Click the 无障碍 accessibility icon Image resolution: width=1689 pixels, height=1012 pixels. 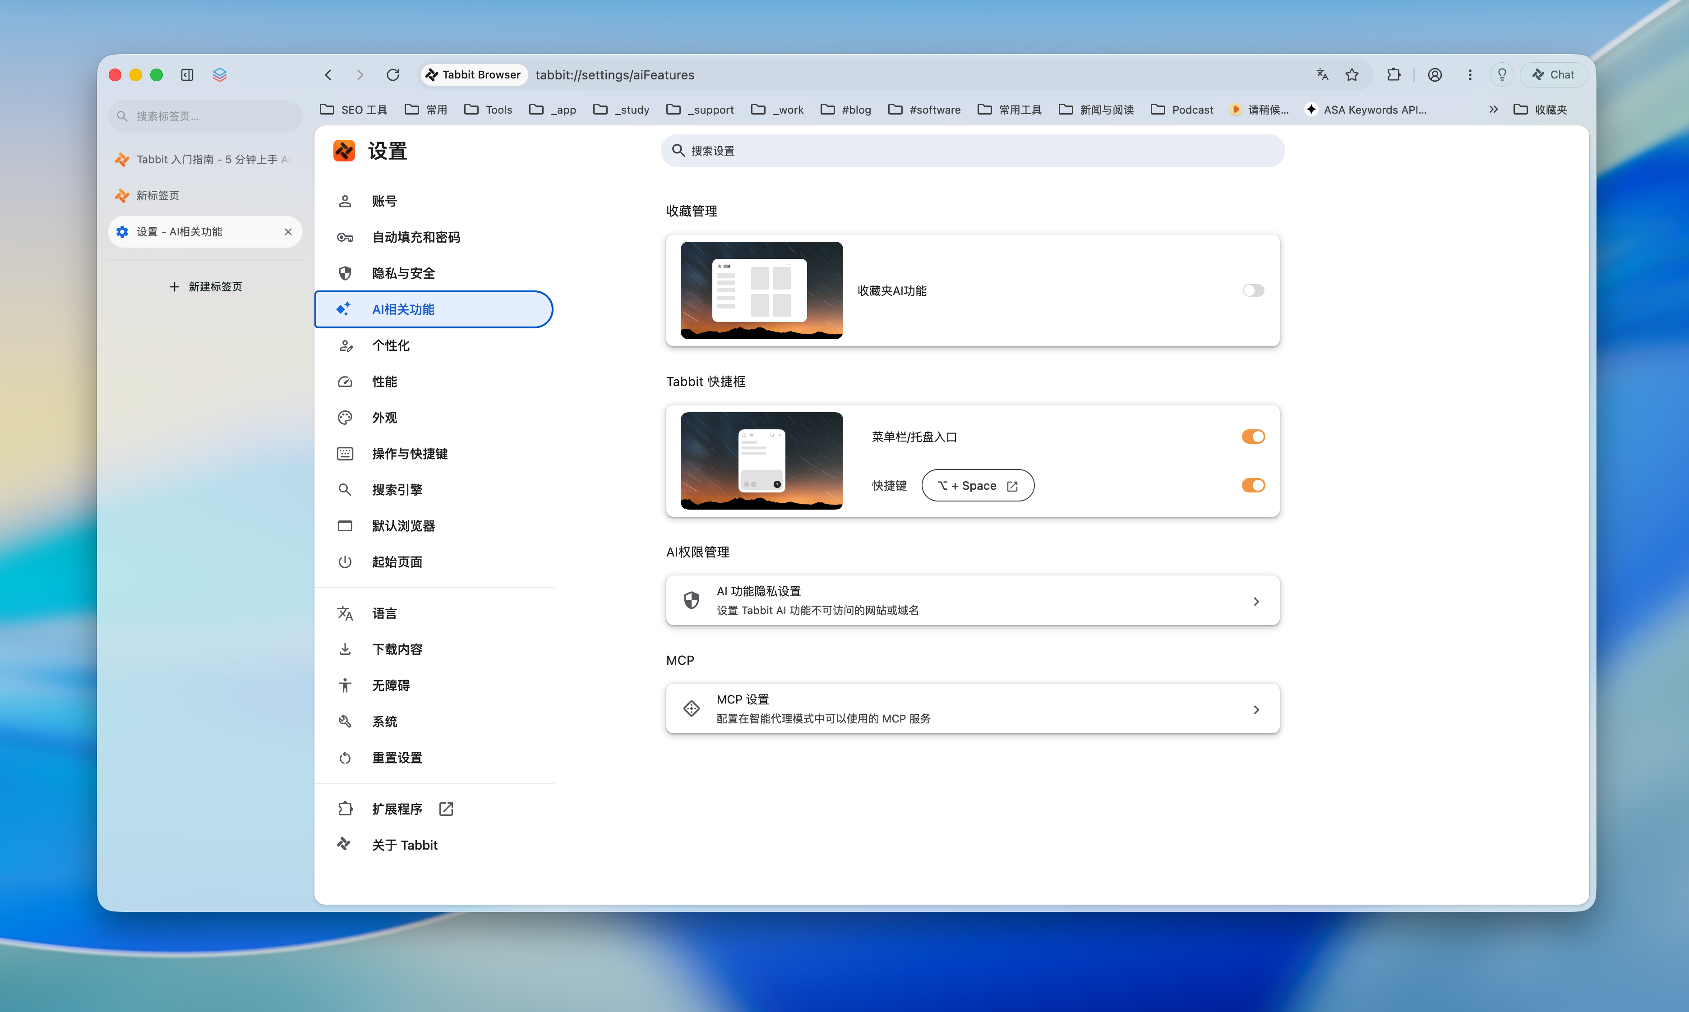(345, 685)
